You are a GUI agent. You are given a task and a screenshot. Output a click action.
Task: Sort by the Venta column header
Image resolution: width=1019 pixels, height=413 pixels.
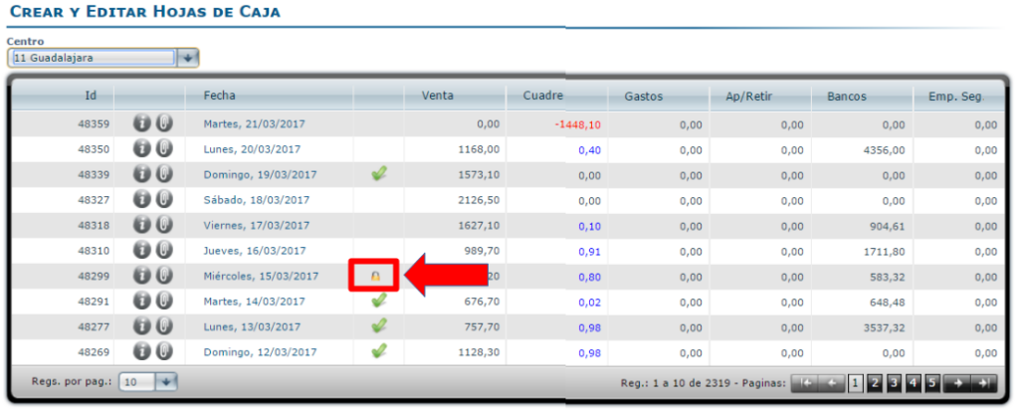(438, 97)
